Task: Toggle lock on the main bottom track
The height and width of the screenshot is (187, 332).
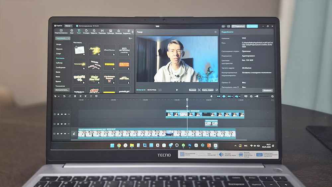Action: 58,134
